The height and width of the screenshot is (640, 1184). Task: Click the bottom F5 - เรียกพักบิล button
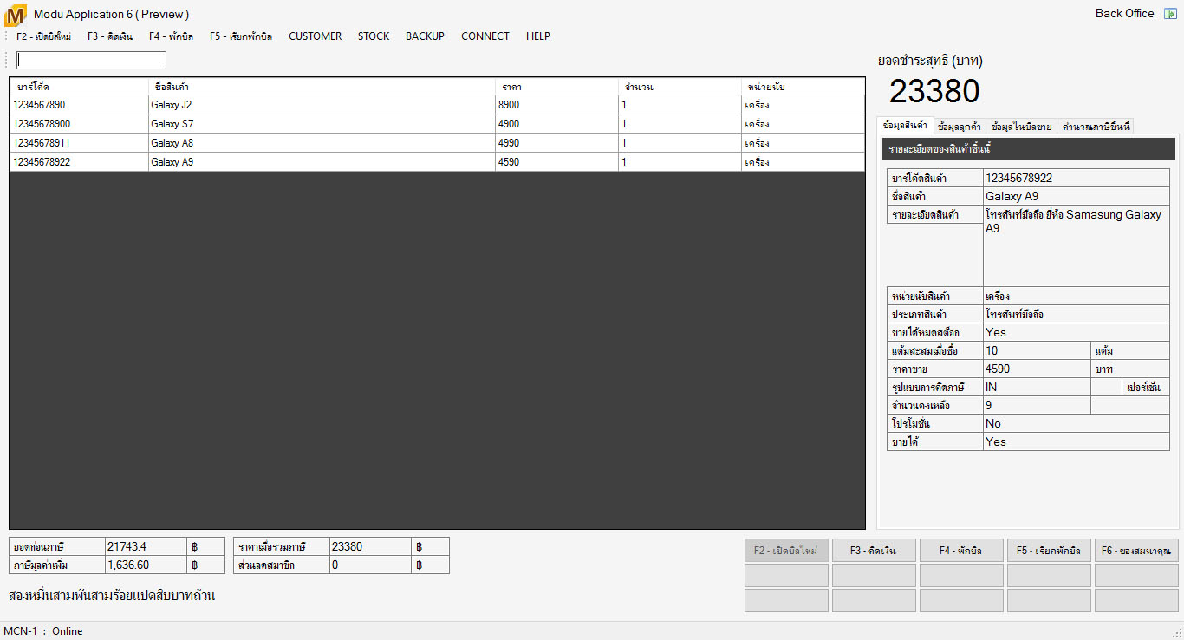click(1049, 551)
